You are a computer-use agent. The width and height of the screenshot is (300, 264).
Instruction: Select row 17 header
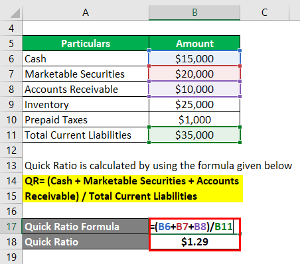[x=11, y=226]
